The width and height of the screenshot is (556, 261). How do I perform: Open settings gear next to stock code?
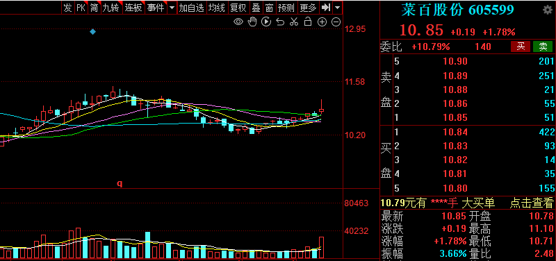click(548, 10)
